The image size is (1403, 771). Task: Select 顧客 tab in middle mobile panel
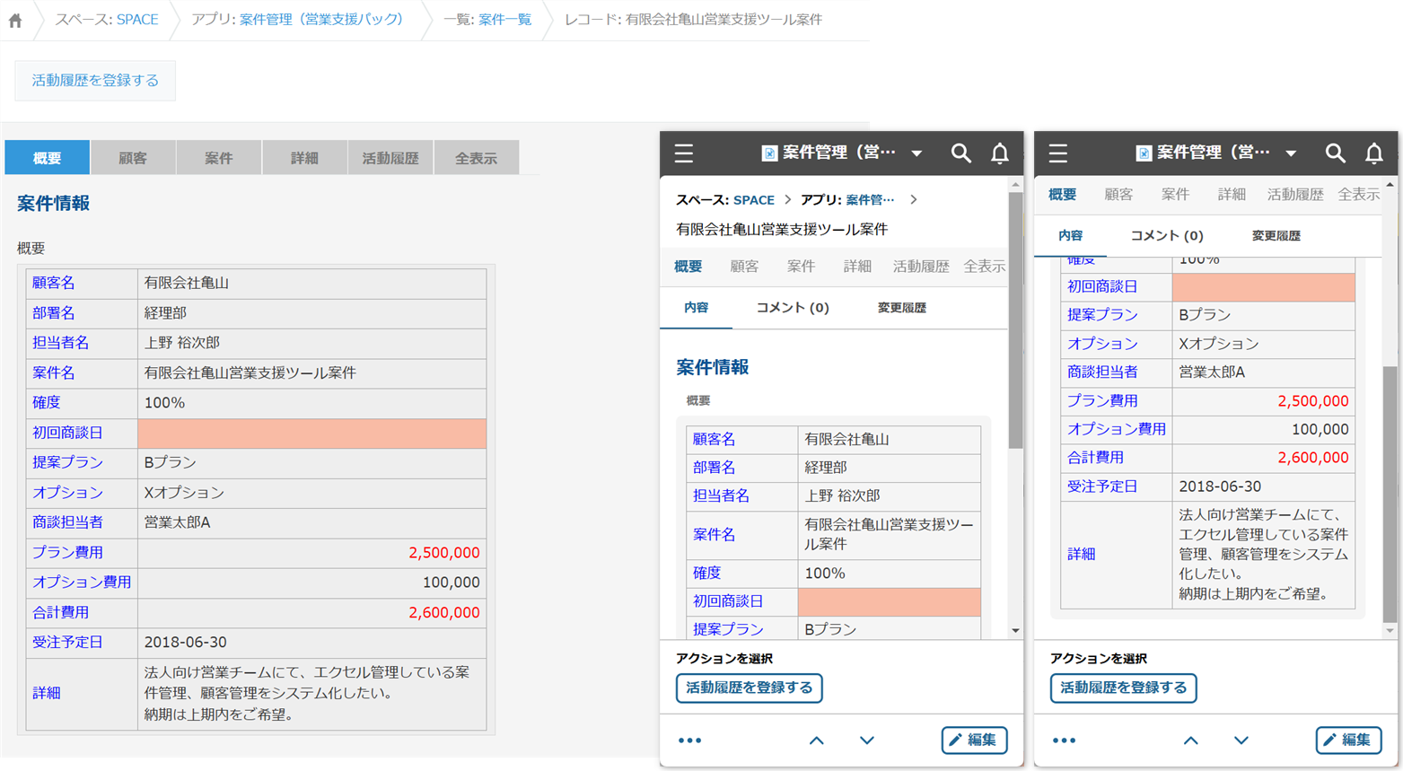pyautogui.click(x=744, y=267)
